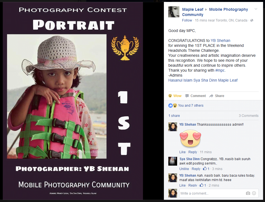Like the 'Thankssss admin' comment
The width and height of the screenshot is (265, 202).
(182, 152)
